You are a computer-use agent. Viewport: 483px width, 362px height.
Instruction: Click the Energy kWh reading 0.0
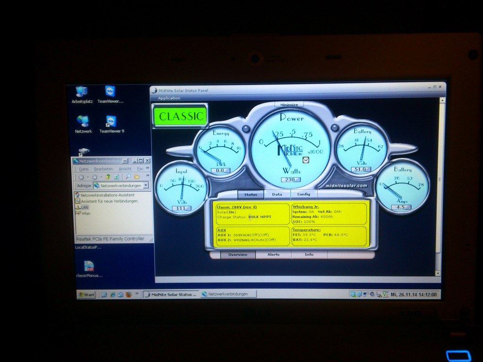click(220, 171)
